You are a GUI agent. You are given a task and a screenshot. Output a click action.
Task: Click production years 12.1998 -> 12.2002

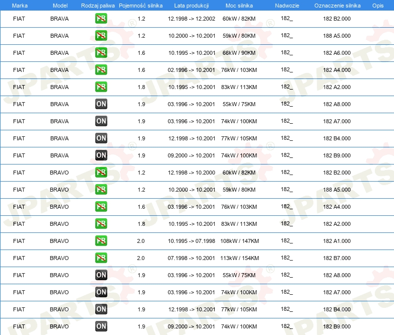[x=191, y=19]
